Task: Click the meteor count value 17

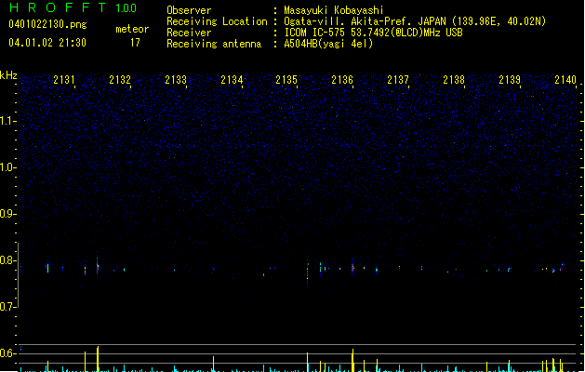Action: tap(135, 43)
